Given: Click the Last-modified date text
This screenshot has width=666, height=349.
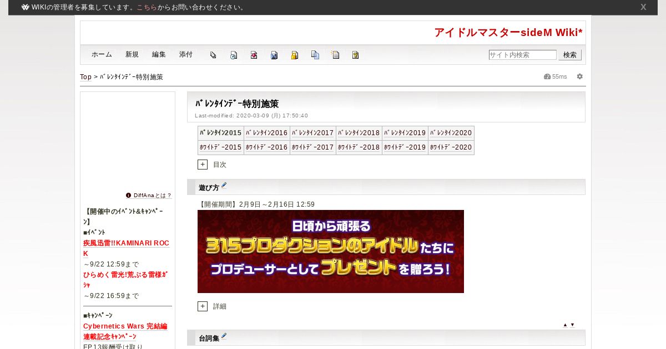Looking at the screenshot, I should coord(251,116).
